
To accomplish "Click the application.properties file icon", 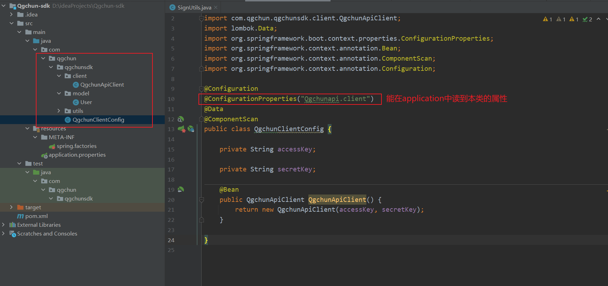I will 44,155.
